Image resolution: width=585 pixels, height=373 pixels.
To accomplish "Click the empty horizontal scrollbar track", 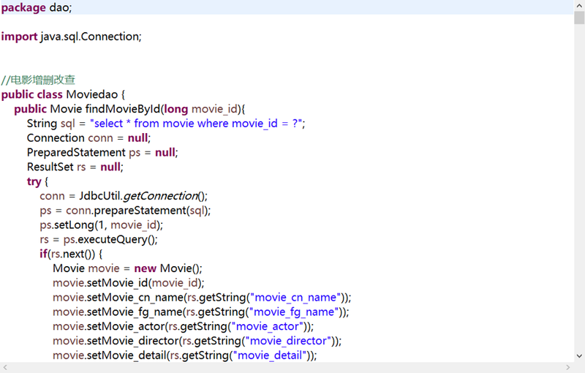I will tap(287, 368).
